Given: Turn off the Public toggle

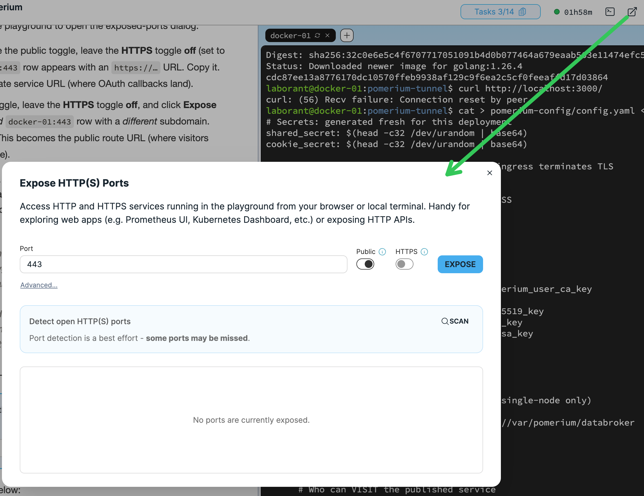Looking at the screenshot, I should point(365,264).
